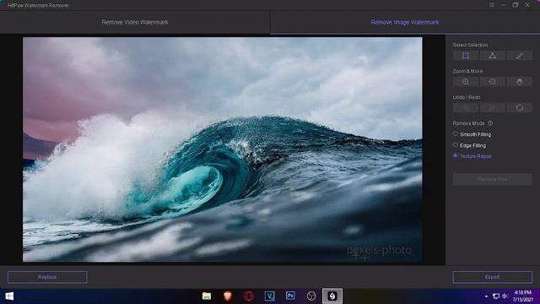The image size is (540, 304).
Task: Open Opera browser from the taskbar
Action: (x=249, y=296)
